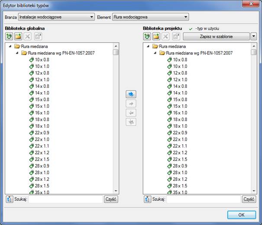262x225 pixels.
Task: Open dropdown arrow next to Zapisz w szablonie
Action: [x=254, y=36]
